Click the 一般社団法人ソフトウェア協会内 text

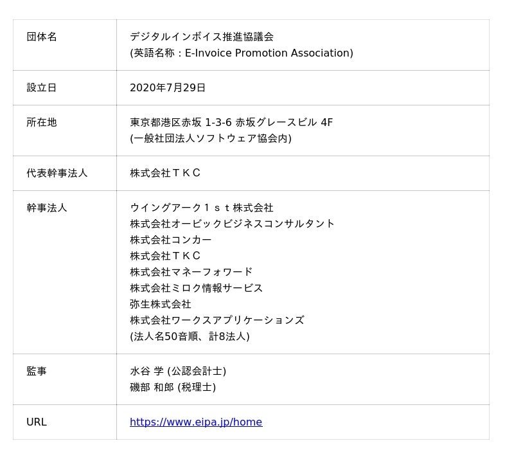pos(211,139)
